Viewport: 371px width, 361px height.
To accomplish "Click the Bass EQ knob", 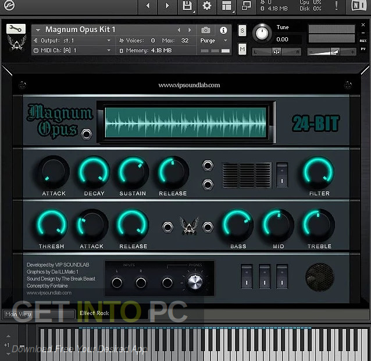I will click(238, 224).
